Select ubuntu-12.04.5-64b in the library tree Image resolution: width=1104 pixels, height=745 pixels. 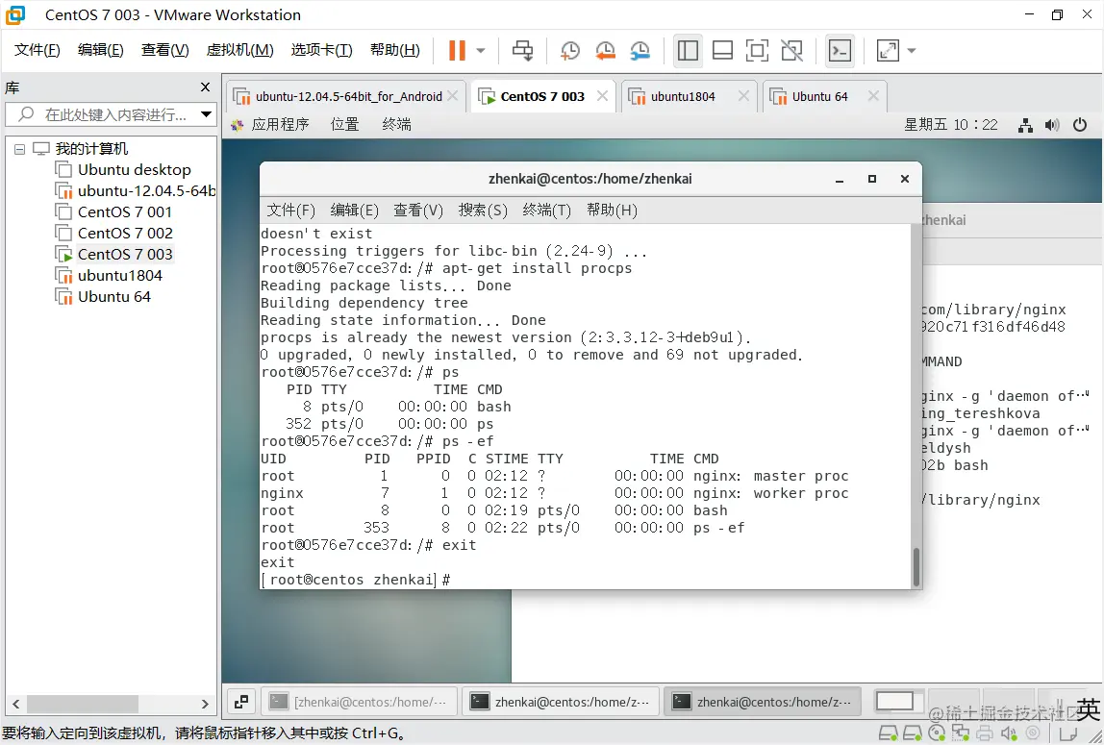point(136,190)
